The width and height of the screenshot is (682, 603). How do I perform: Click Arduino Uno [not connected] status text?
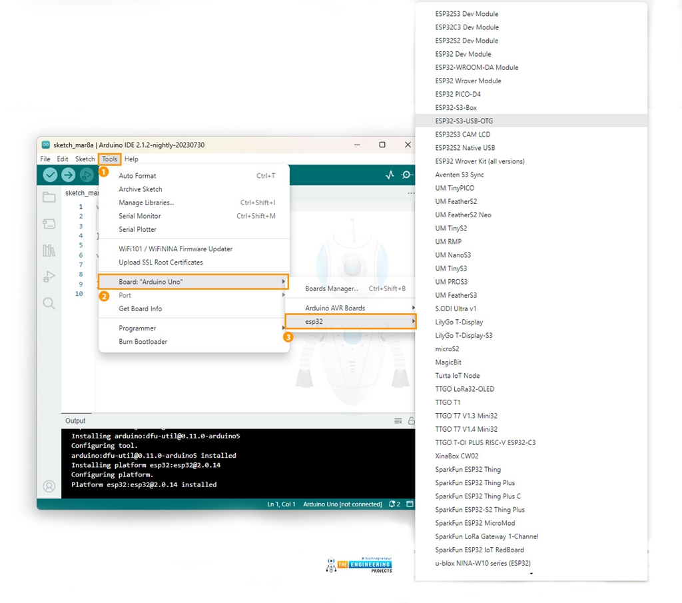(x=342, y=504)
